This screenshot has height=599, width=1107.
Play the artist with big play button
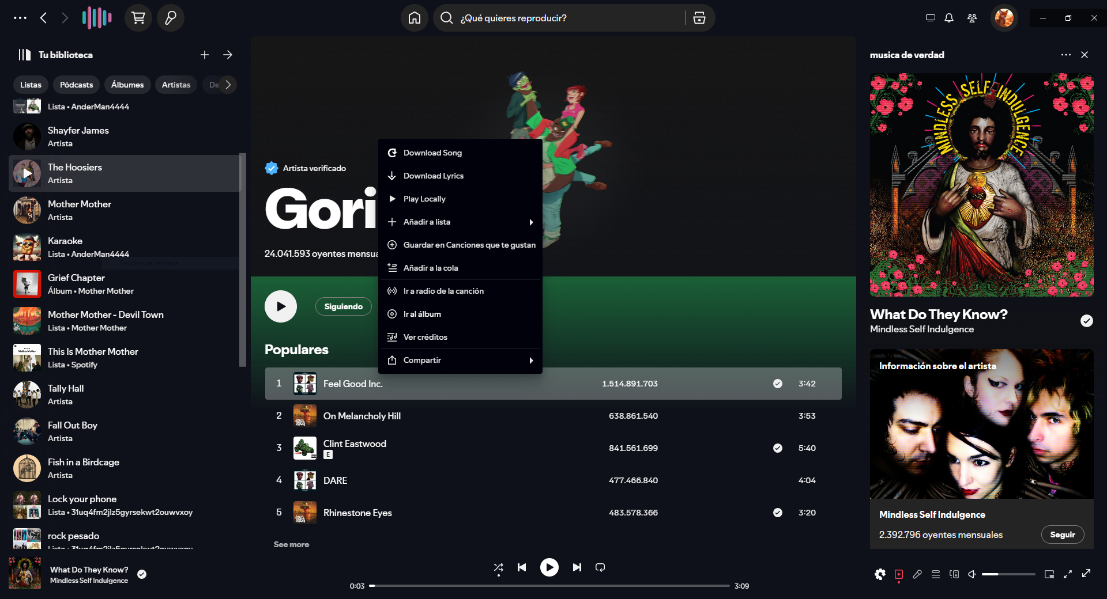281,306
